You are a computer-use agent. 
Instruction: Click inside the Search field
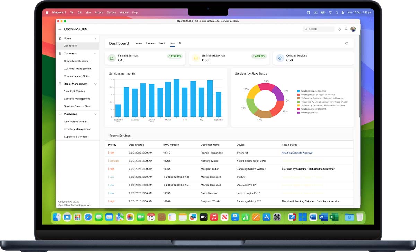point(318,29)
